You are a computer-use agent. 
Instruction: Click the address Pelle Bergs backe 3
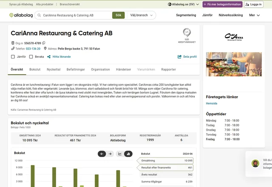coord(79,49)
